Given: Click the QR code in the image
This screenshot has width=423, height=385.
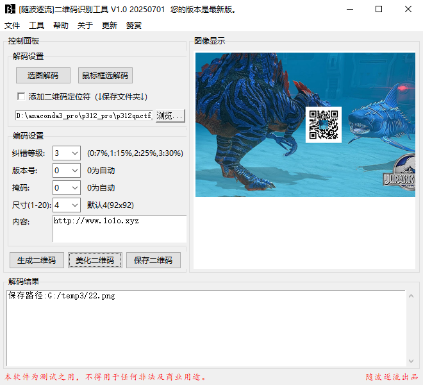Looking at the screenshot, I should (324, 124).
